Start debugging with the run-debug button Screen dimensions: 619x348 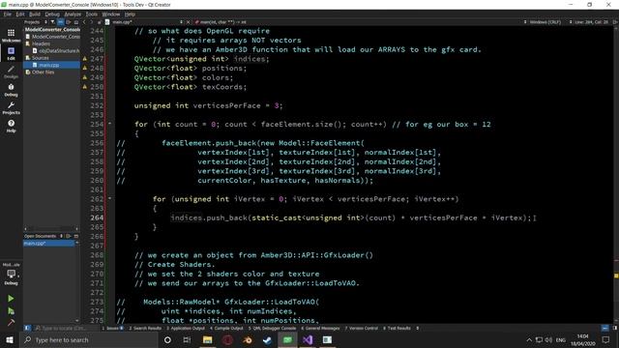click(11, 311)
